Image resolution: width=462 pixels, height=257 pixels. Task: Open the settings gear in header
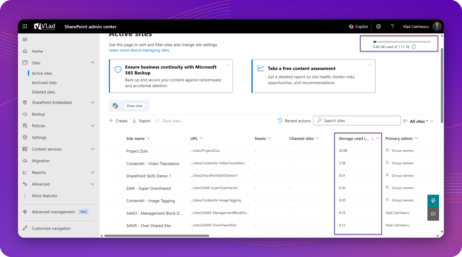click(x=379, y=26)
